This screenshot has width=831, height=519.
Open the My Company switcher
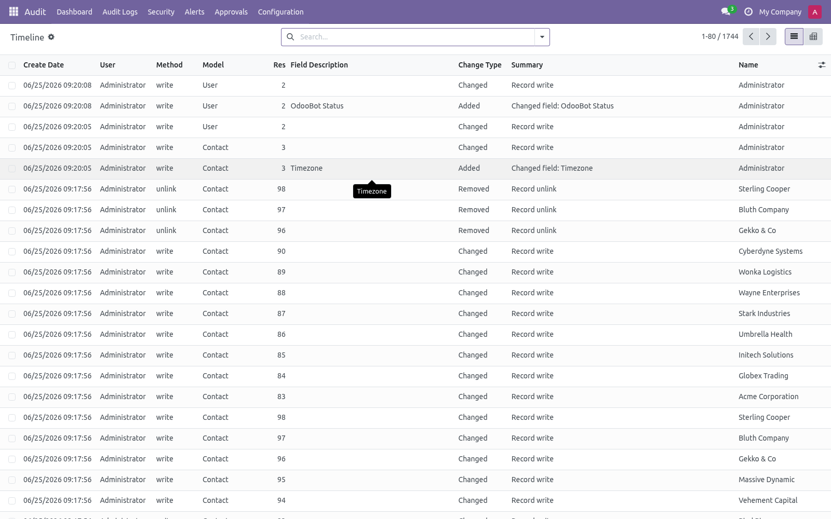[x=780, y=11]
